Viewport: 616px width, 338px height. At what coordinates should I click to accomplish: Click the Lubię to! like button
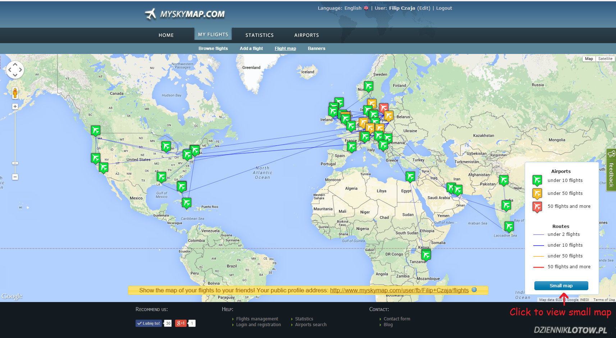(149, 323)
